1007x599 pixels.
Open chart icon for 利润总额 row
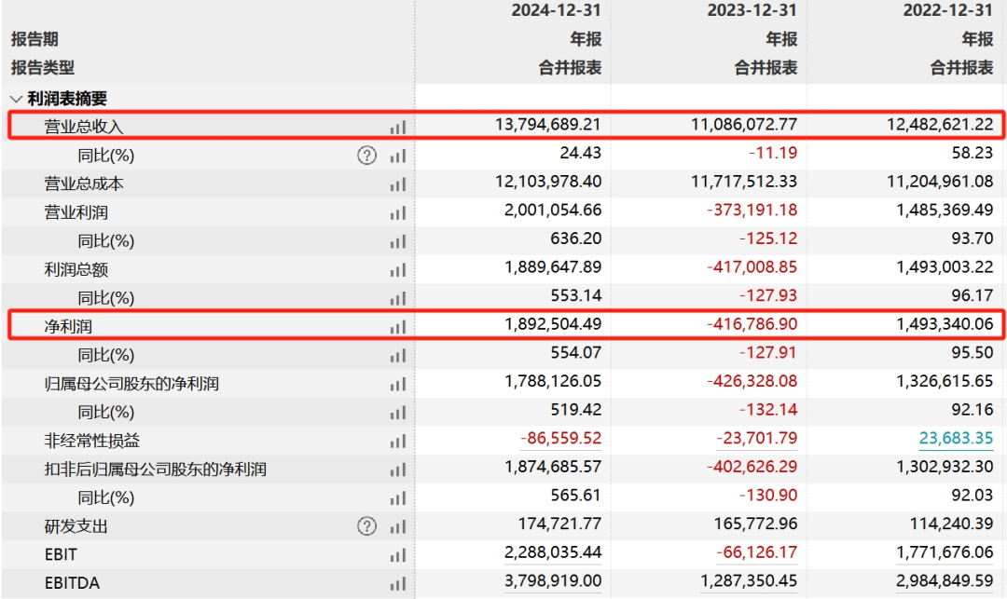pos(398,270)
